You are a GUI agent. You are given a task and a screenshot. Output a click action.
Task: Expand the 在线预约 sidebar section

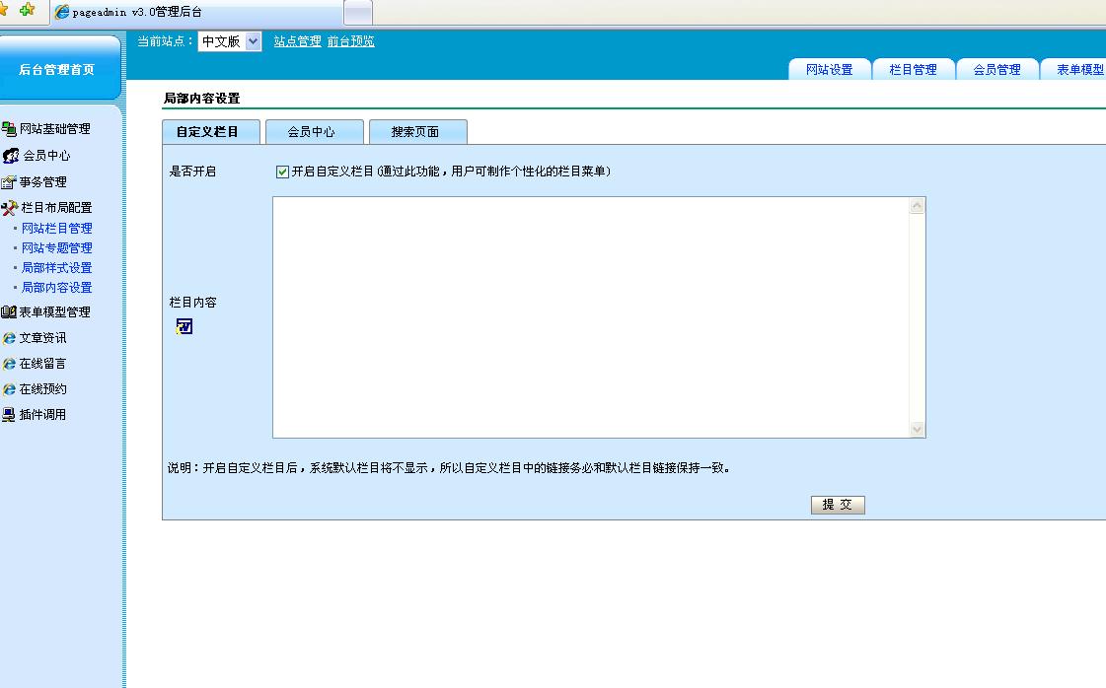[42, 389]
